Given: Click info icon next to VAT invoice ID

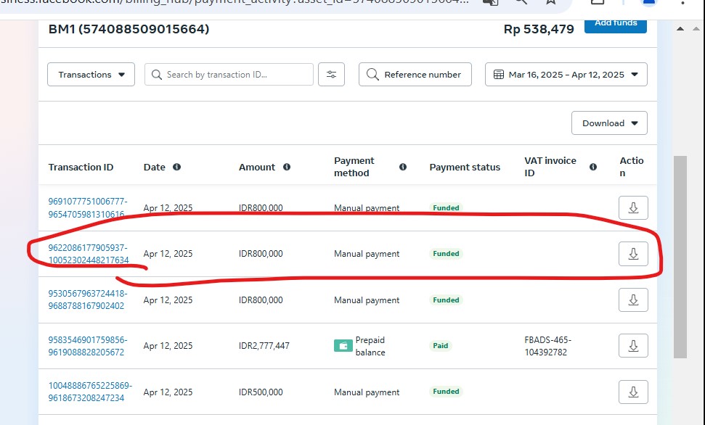Looking at the screenshot, I should pos(593,167).
